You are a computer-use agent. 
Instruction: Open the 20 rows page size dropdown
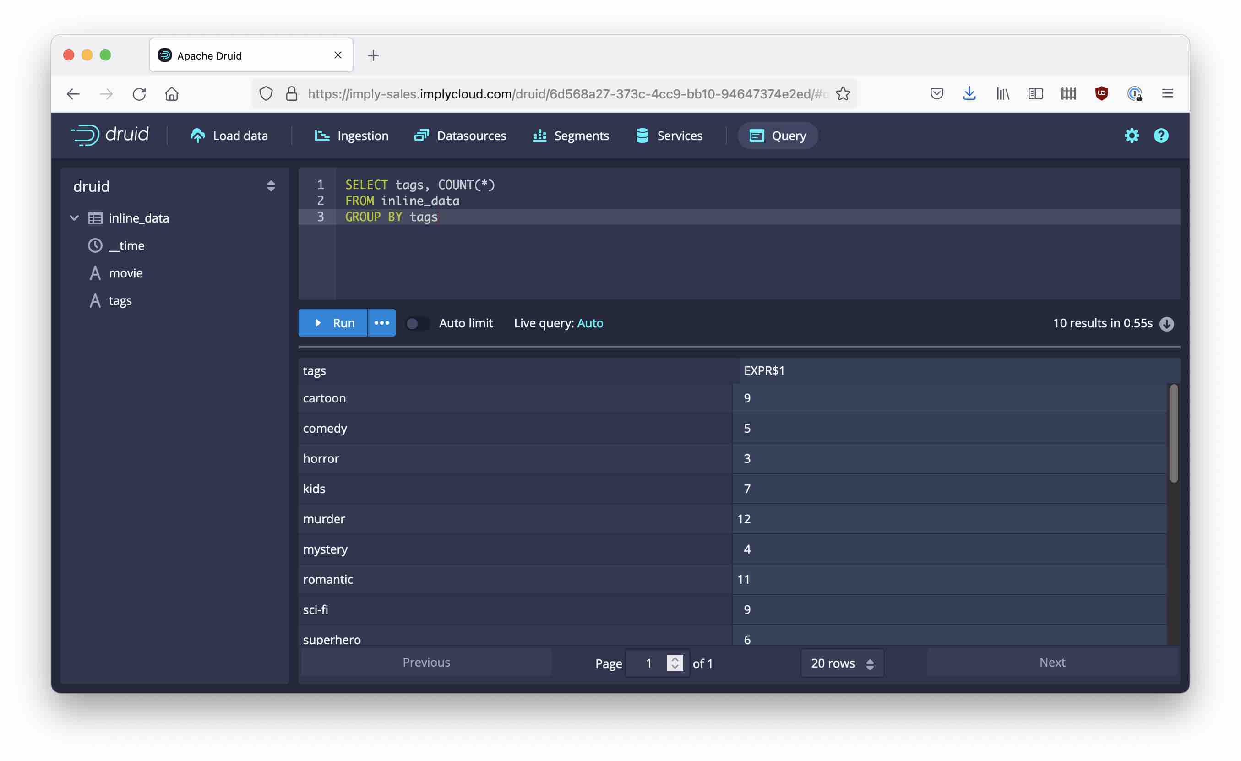click(x=842, y=663)
